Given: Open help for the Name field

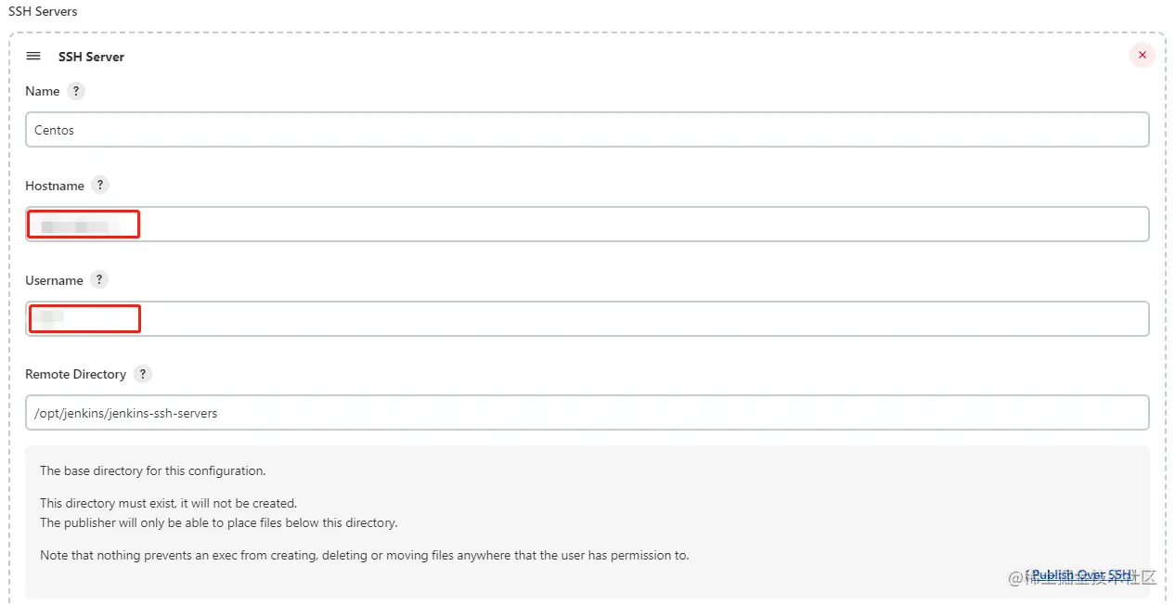Looking at the screenshot, I should tap(76, 91).
